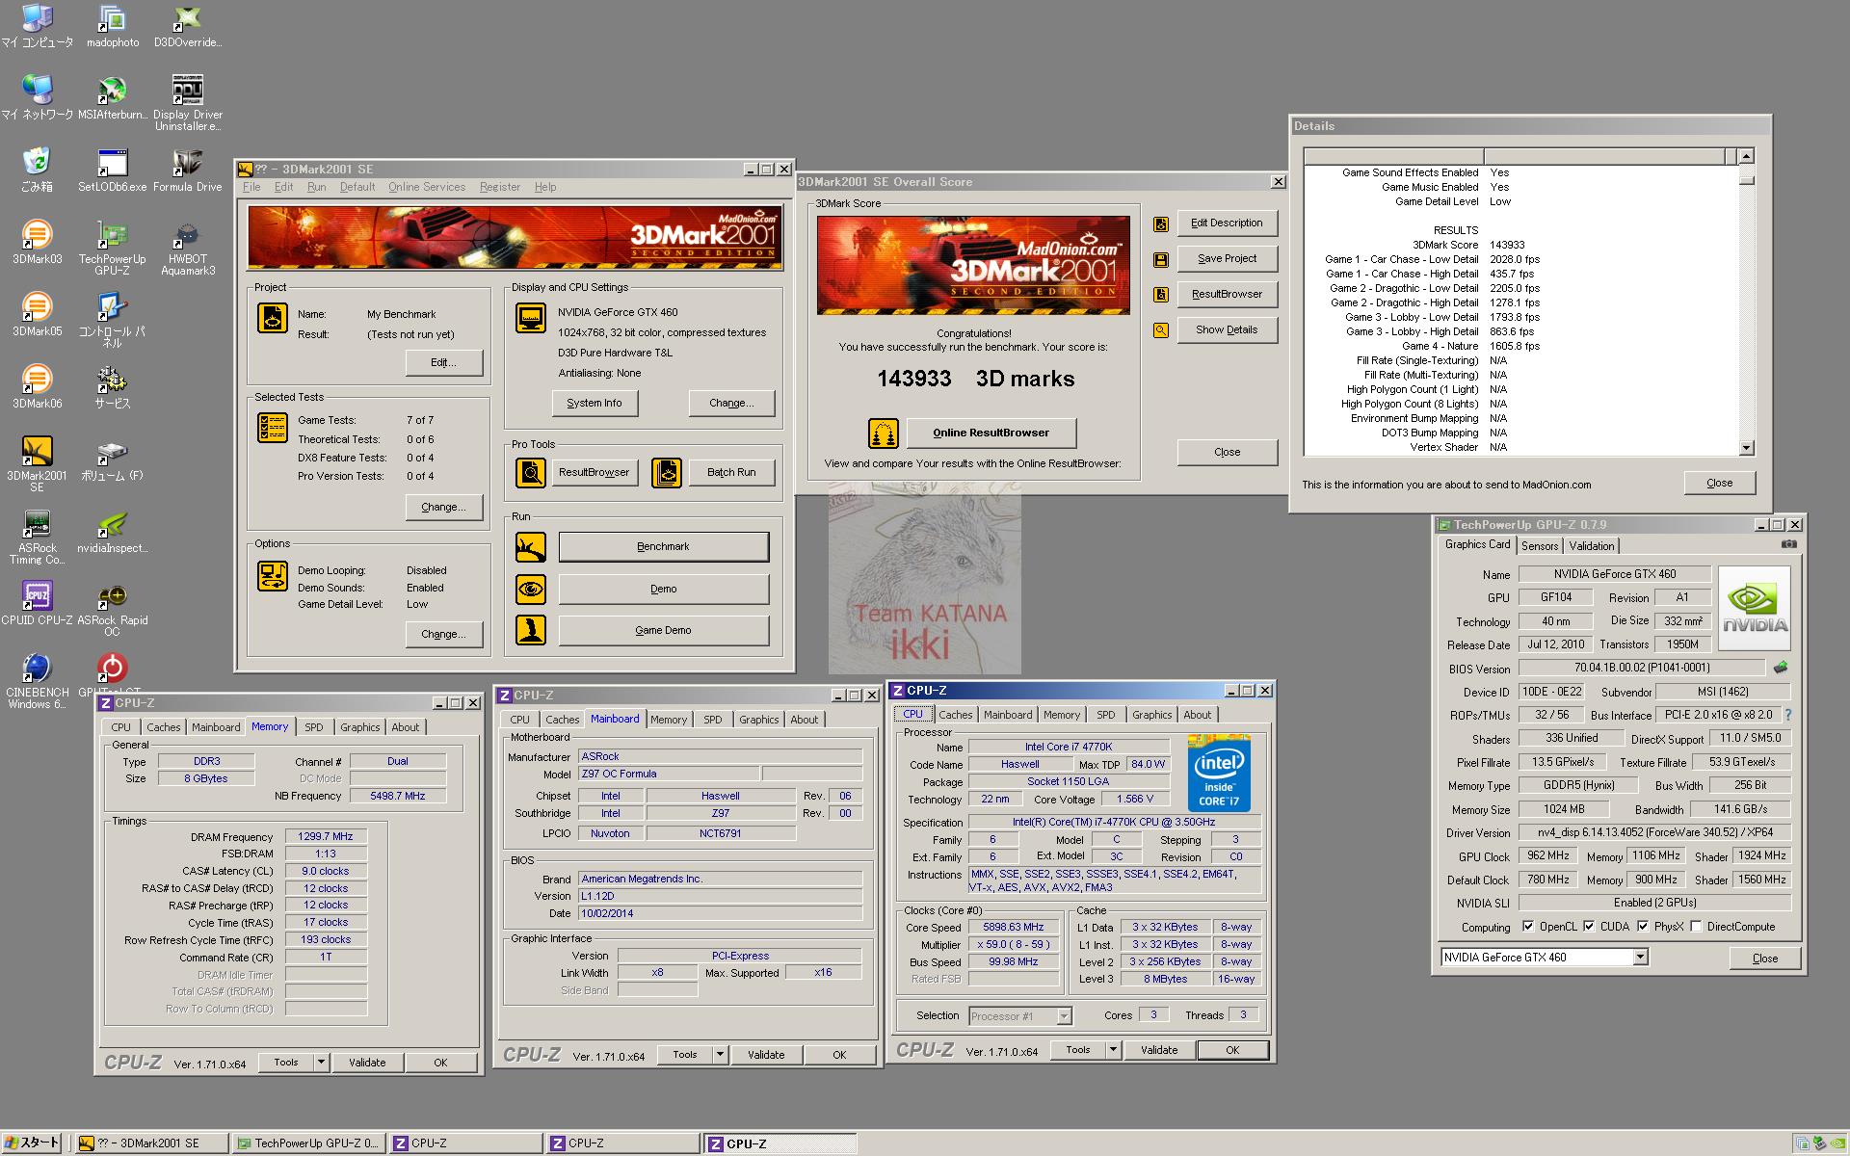The height and width of the screenshot is (1156, 1850).
Task: Open MSI Afterburner desktop shortcut
Action: point(112,97)
